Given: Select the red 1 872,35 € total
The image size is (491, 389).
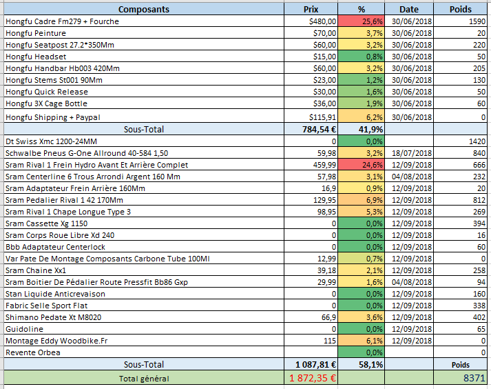Looking at the screenshot, I should point(311,377).
